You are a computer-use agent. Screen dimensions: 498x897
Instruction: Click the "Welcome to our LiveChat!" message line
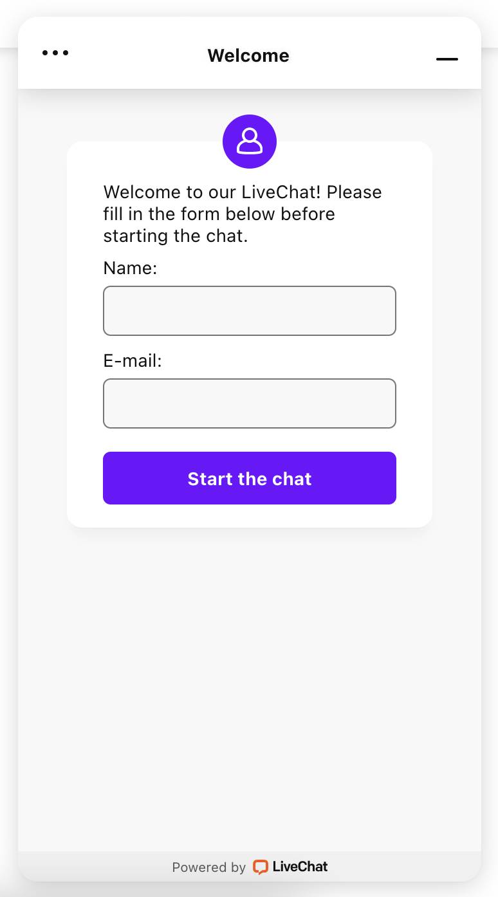click(x=243, y=192)
